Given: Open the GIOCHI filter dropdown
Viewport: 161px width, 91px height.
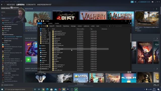Looking at the screenshot, I should 9,12.
